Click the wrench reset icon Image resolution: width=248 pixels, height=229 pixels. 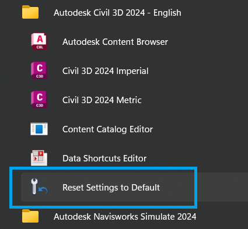pyautogui.click(x=39, y=186)
